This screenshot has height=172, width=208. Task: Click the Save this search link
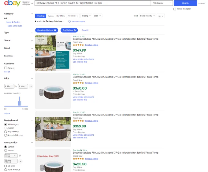click(x=78, y=22)
